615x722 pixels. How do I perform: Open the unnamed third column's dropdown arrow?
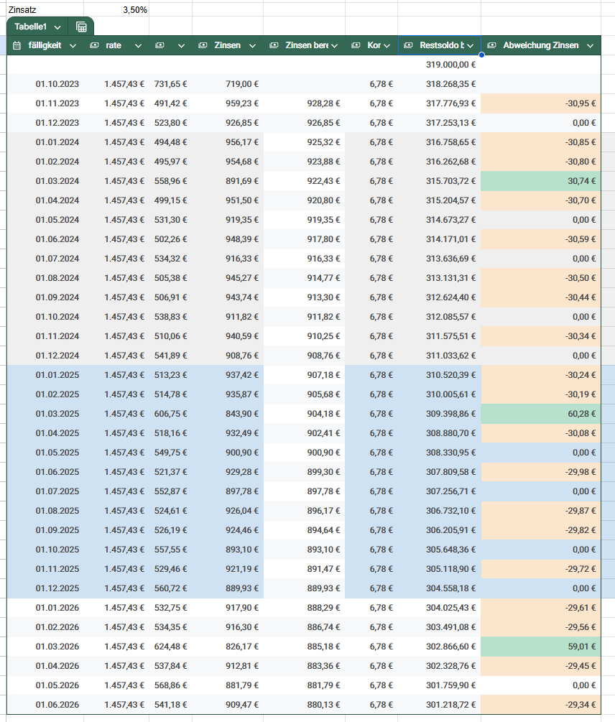tap(181, 45)
